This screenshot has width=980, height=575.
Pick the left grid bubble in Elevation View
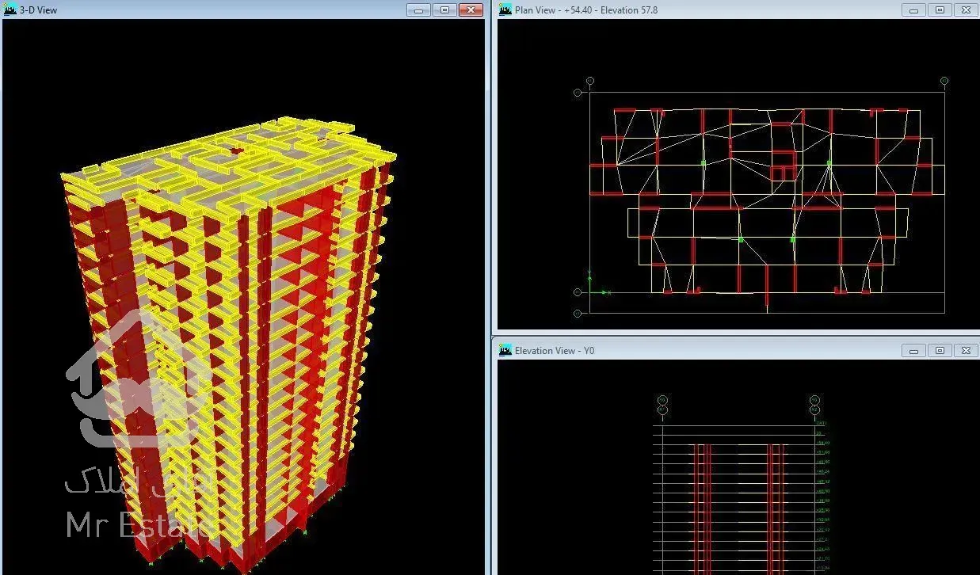(x=662, y=401)
